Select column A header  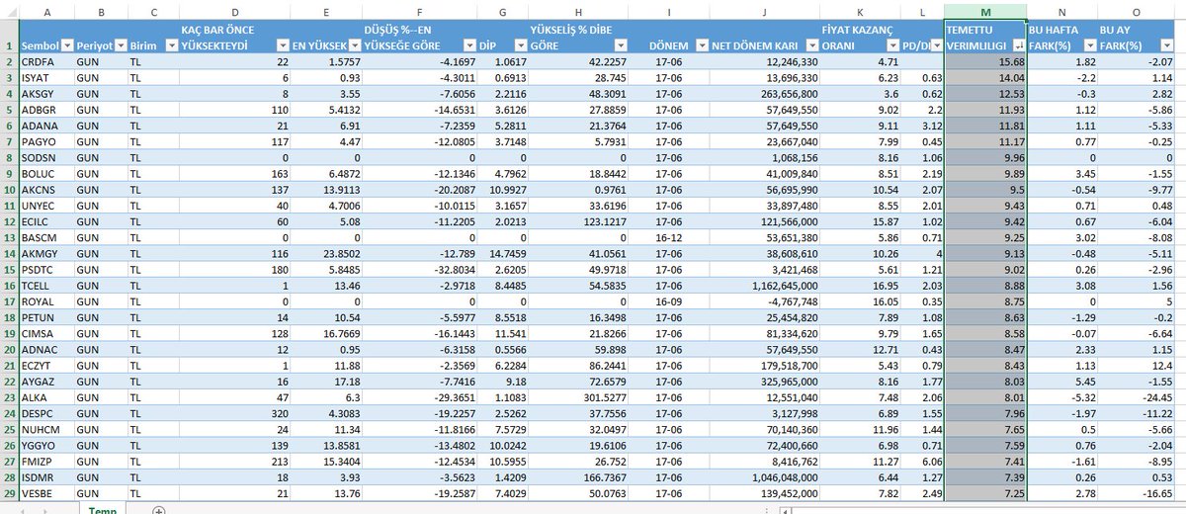tap(49, 11)
